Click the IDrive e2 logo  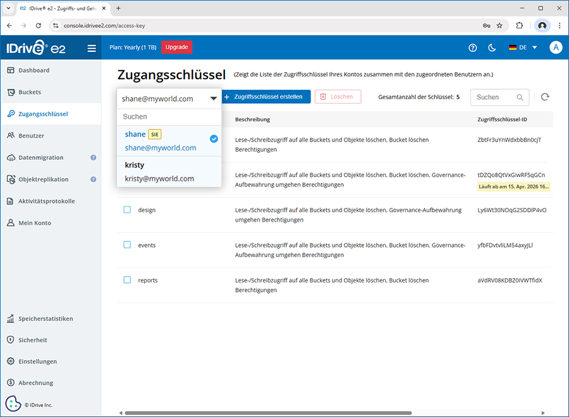point(36,48)
